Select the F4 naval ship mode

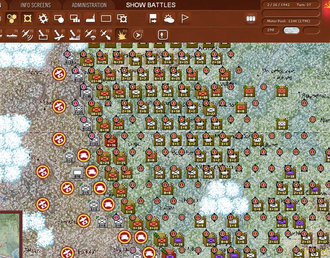12,35
